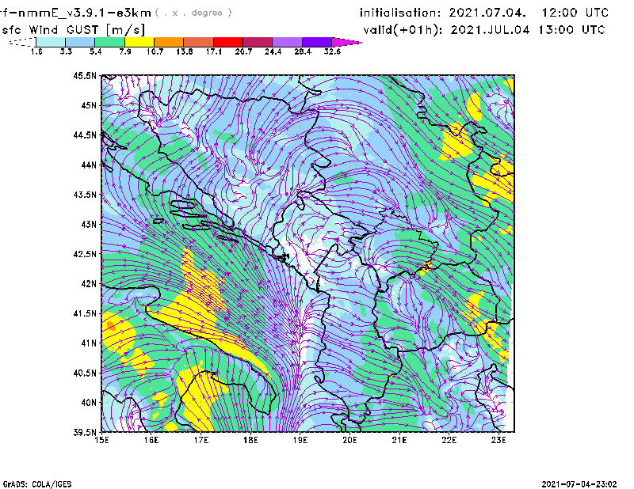Click the initialisation time '12:00 UTC' text
This screenshot has width=634, height=489.
pyautogui.click(x=575, y=13)
